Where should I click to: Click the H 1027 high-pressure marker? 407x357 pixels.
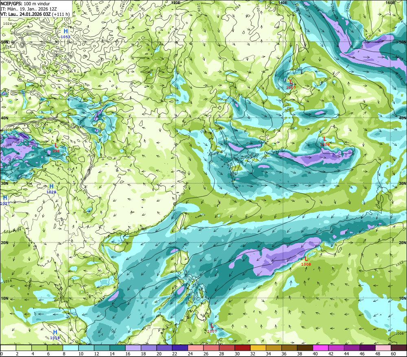pyautogui.click(x=5, y=200)
